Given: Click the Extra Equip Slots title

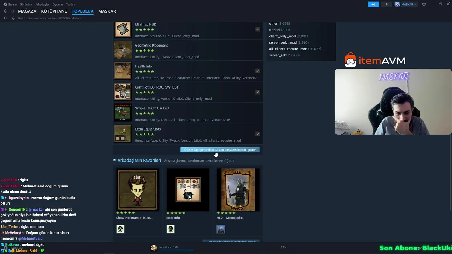Looking at the screenshot, I should (148, 129).
